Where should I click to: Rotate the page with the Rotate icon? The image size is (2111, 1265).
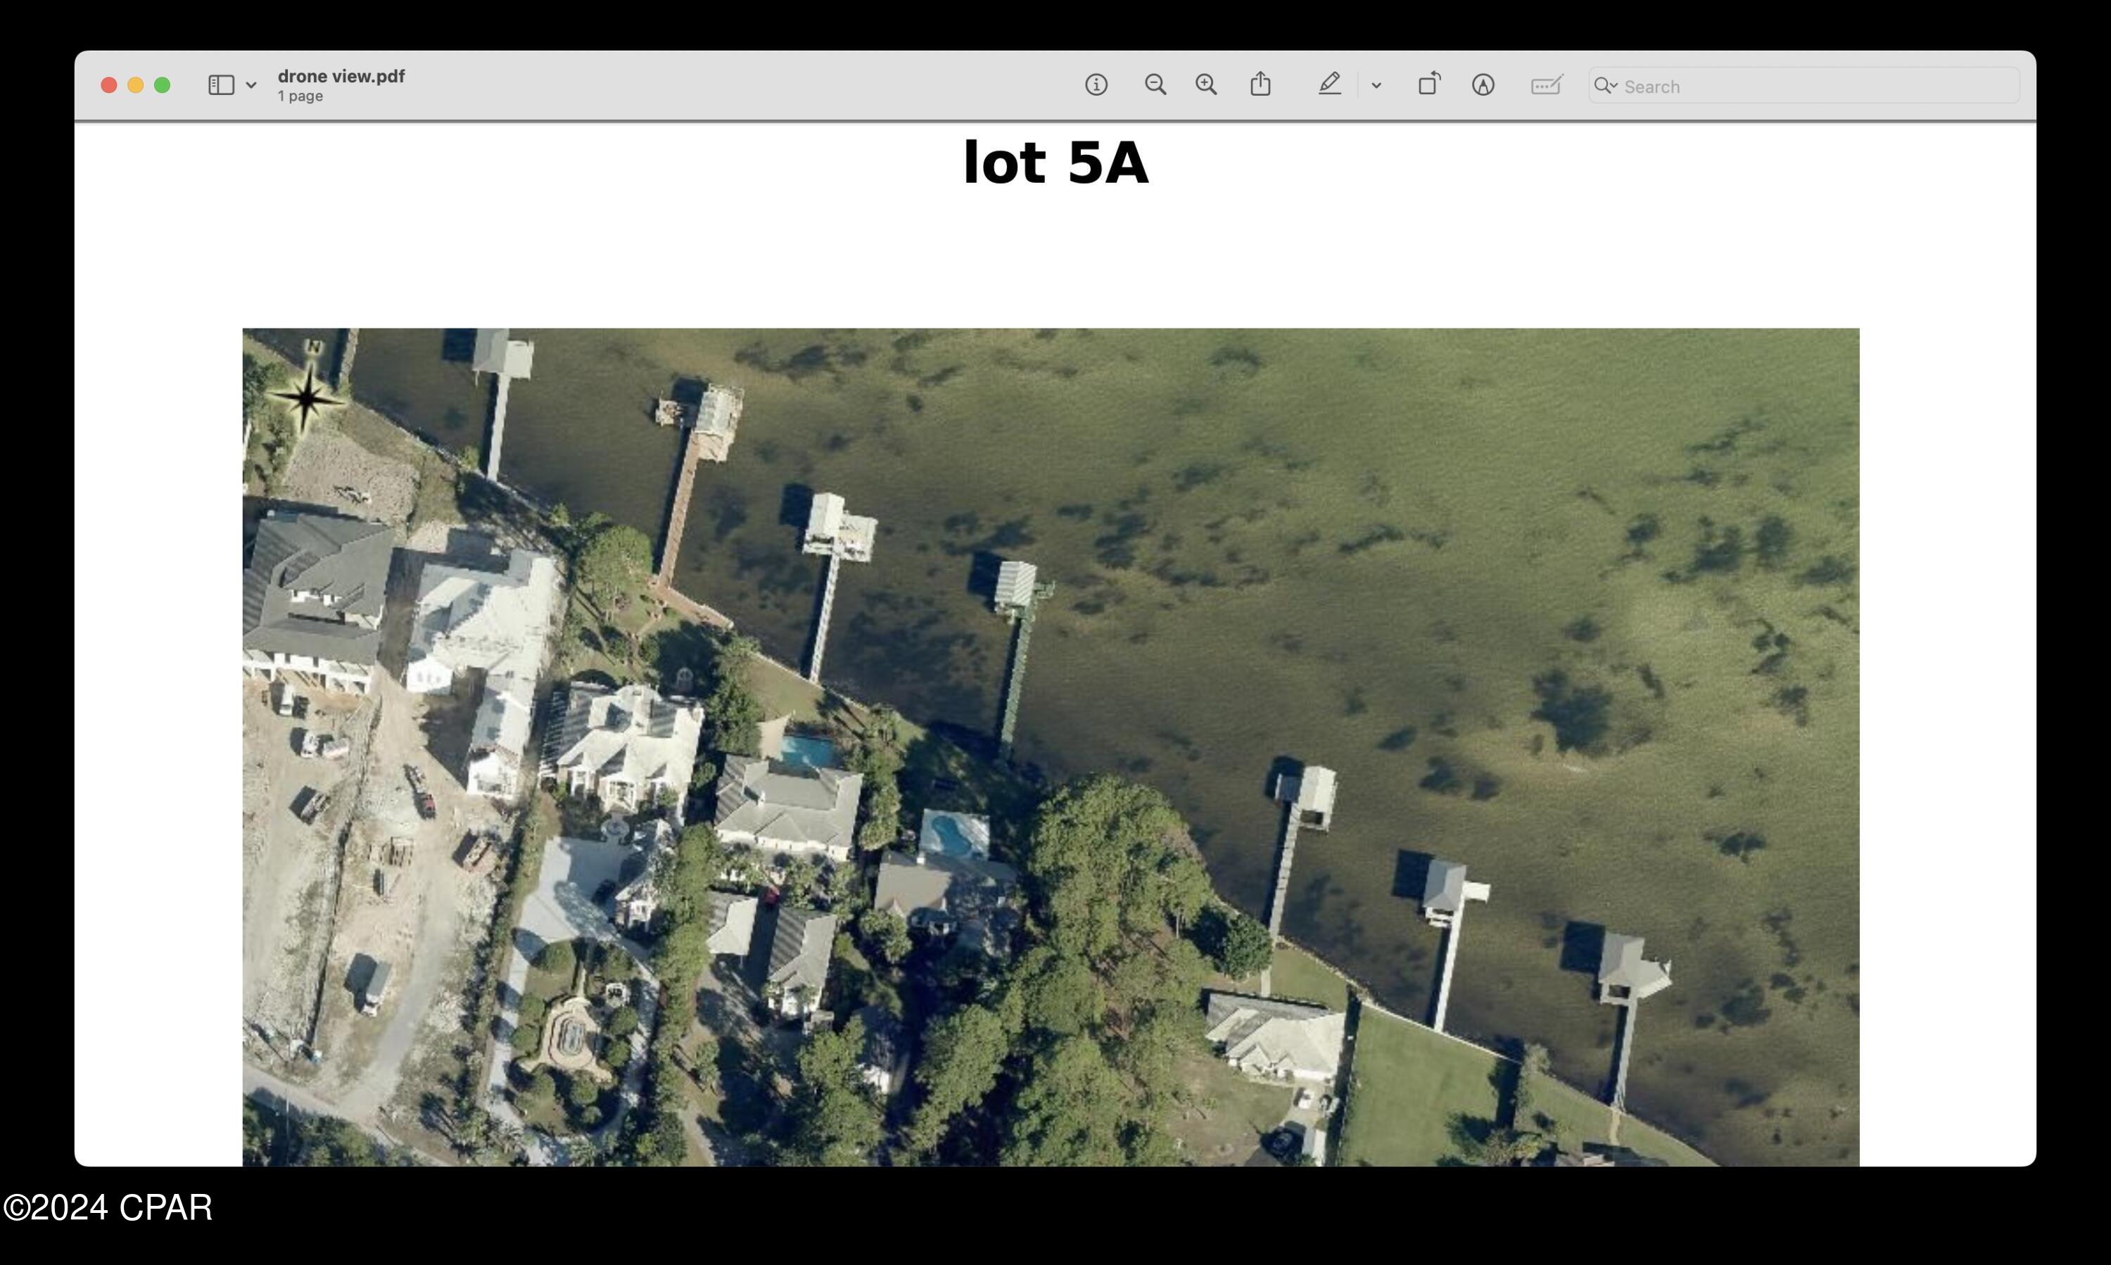point(1429,84)
